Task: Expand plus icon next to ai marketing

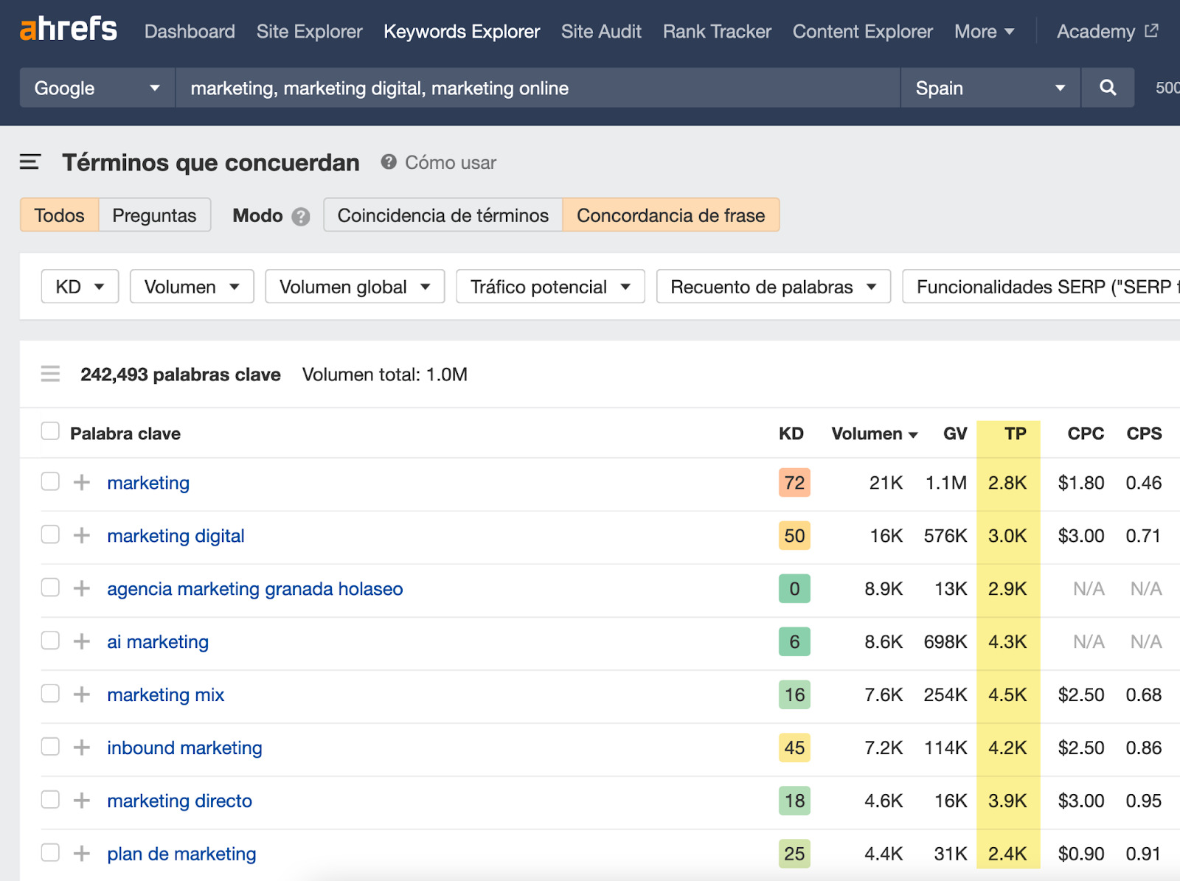Action: pyautogui.click(x=82, y=641)
